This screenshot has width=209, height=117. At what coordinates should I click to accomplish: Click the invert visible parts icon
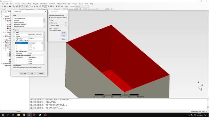pyautogui.click(x=67, y=6)
